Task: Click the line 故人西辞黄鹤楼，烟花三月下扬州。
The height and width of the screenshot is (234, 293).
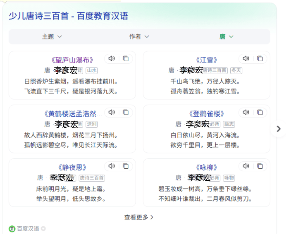Action: click(71, 135)
